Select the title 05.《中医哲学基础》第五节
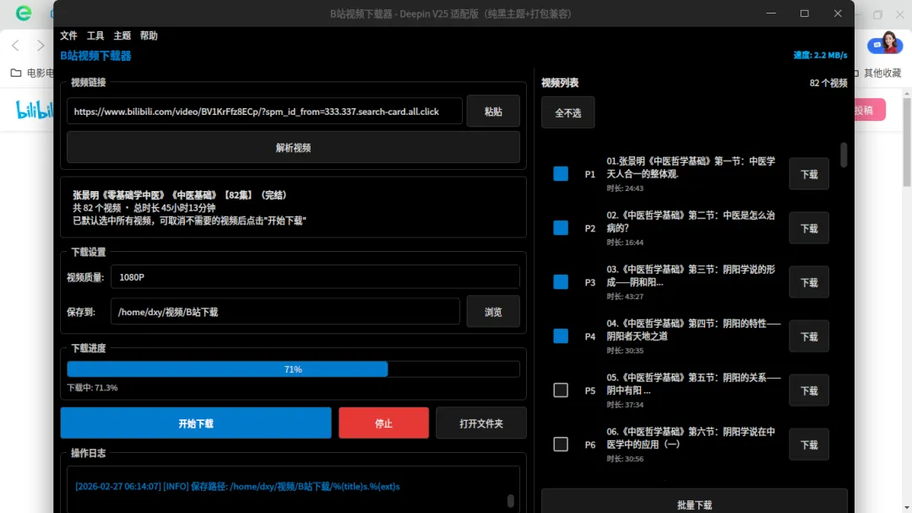The width and height of the screenshot is (912, 513). [x=693, y=384]
